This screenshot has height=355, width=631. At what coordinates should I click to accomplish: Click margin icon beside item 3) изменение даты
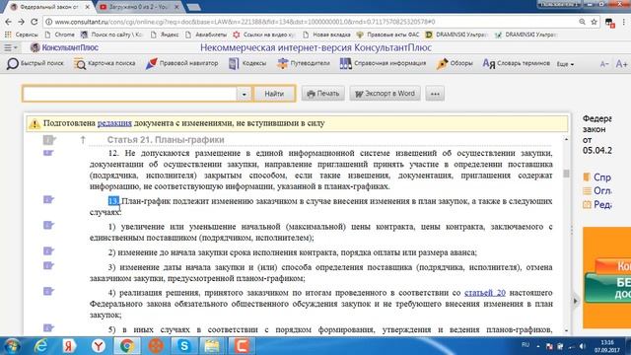(48, 265)
